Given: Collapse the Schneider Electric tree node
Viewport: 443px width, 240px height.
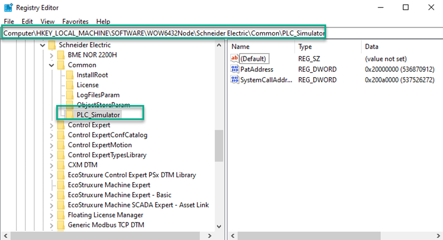Looking at the screenshot, I should (x=42, y=45).
